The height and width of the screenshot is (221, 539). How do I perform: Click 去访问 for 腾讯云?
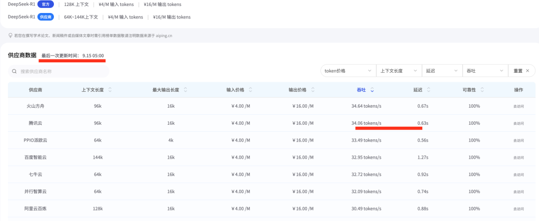tap(519, 123)
